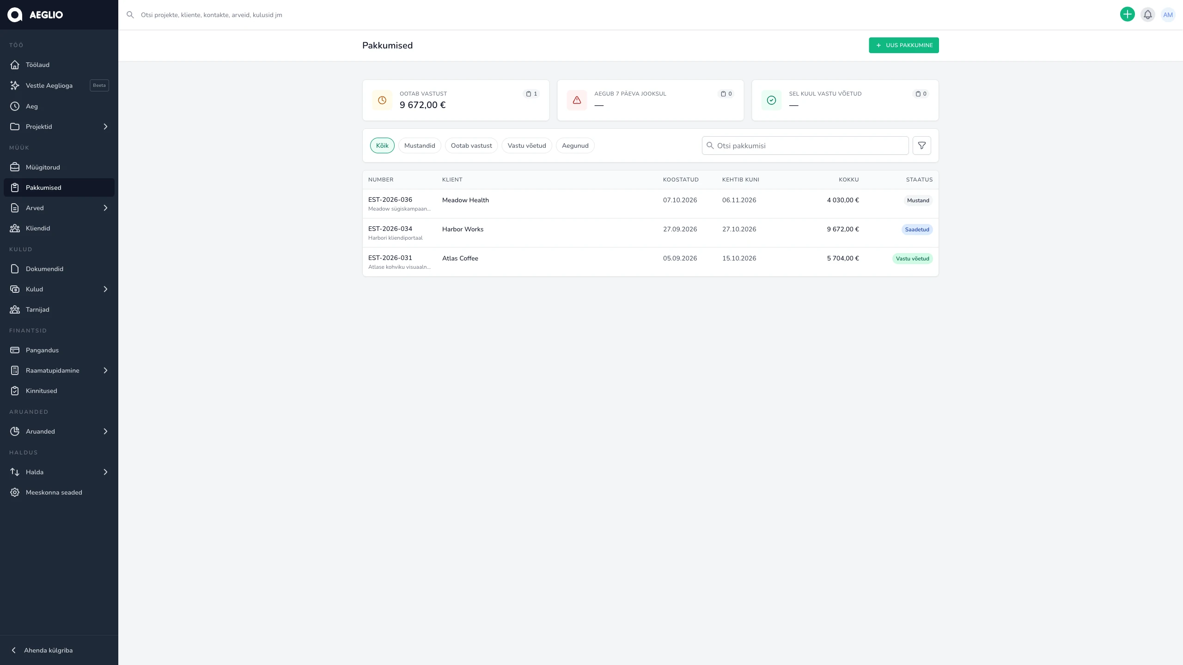Click the Saadetud status badge
This screenshot has height=665, width=1183.
click(917, 230)
